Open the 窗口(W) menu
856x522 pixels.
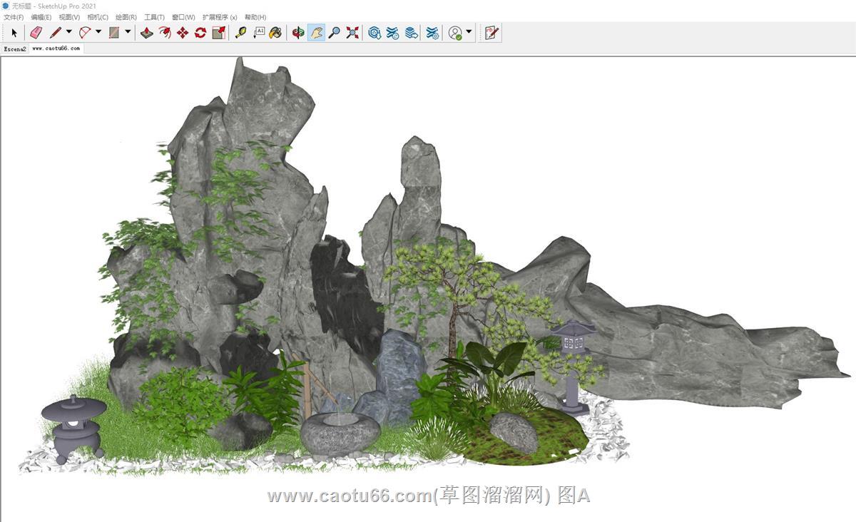[183, 17]
